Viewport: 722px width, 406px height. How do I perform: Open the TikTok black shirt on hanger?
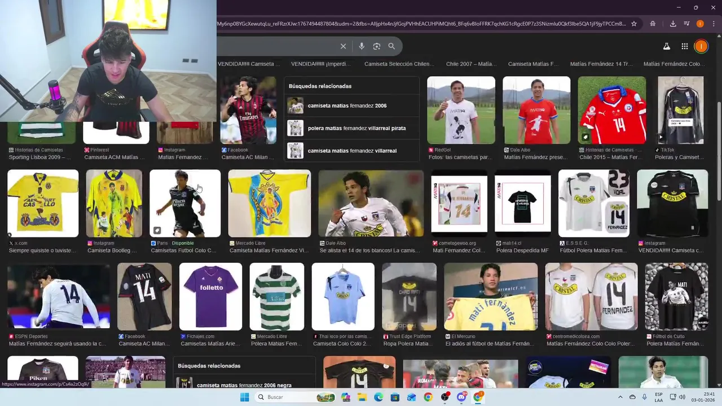(x=680, y=111)
